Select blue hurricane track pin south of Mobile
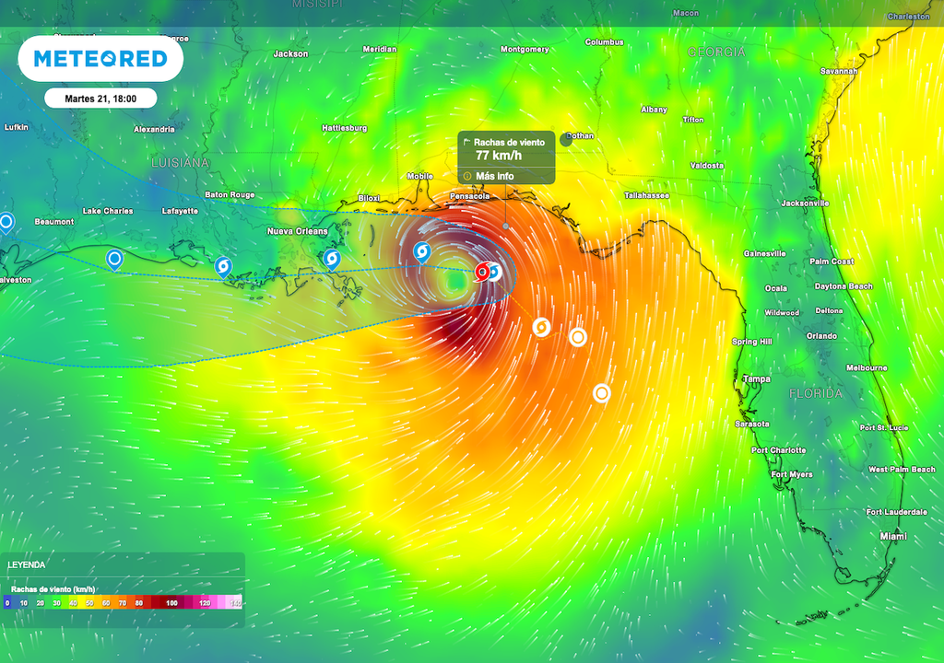Image resolution: width=944 pixels, height=663 pixels. pos(422,252)
